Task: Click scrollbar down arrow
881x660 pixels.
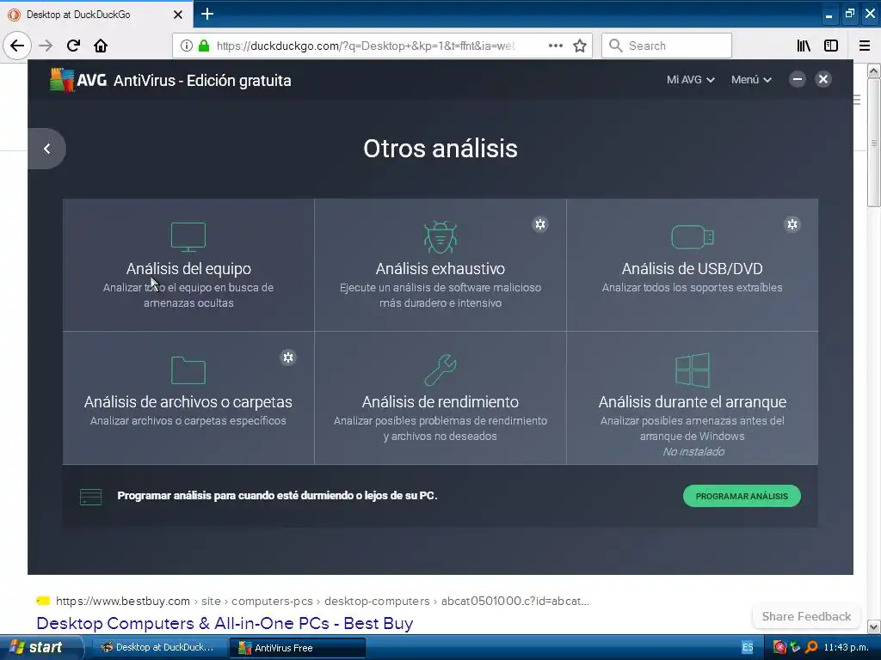Action: (873, 626)
